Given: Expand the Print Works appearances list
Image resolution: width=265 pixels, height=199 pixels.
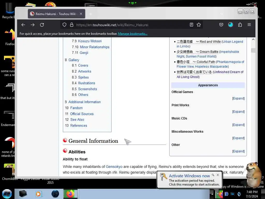Looking at the screenshot, I should [x=238, y=111].
